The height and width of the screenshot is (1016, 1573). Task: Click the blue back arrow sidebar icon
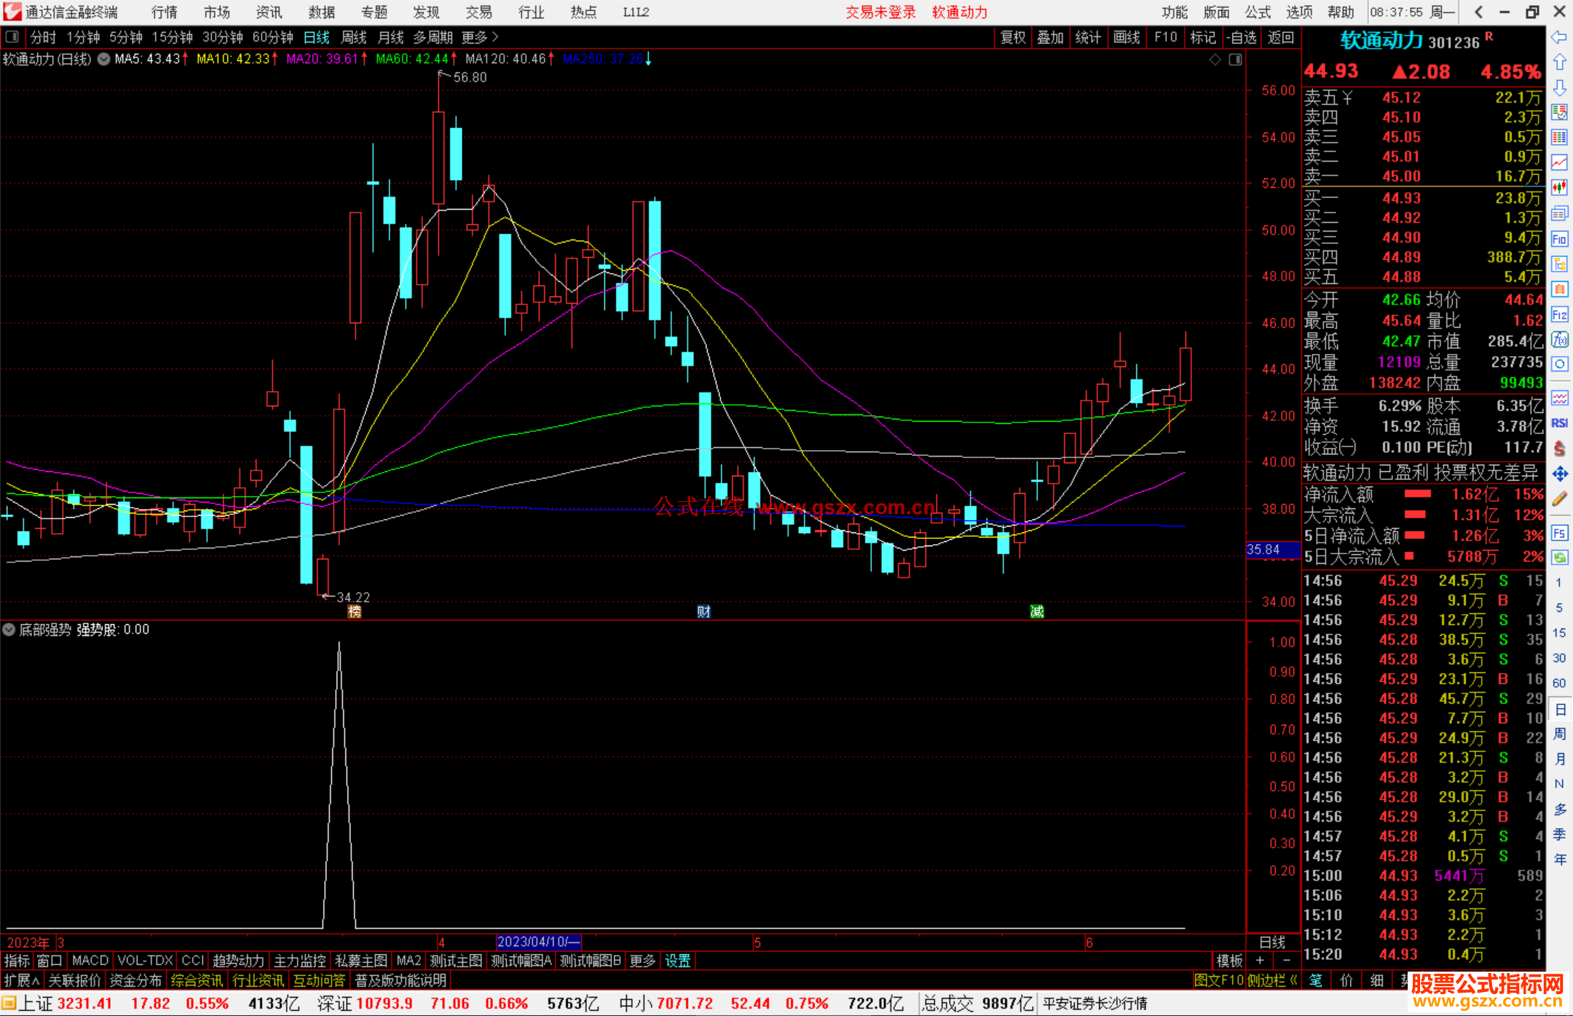pos(1559,36)
